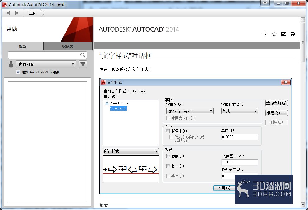Enable the 注释性 checkbox

[x=168, y=131]
